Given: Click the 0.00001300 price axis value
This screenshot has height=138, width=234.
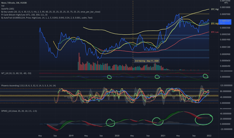Looking at the screenshot, I should pyautogui.click(x=225, y=47).
